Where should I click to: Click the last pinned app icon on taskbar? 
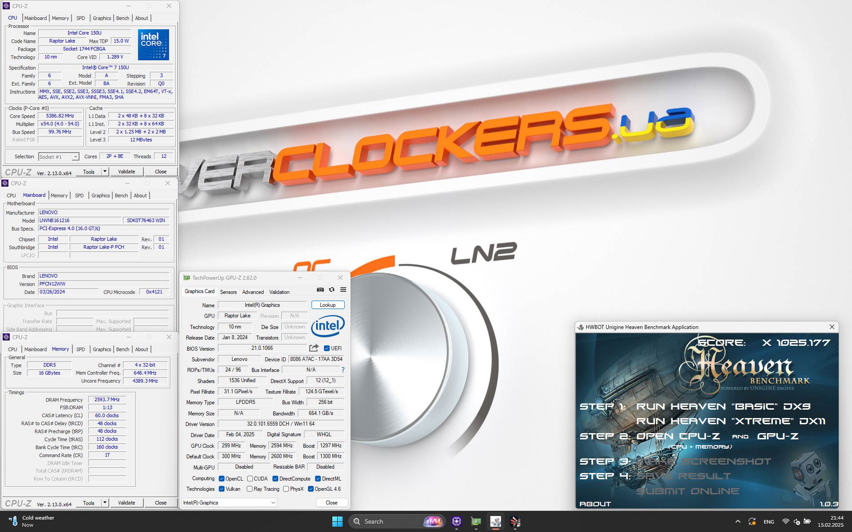[x=515, y=521]
